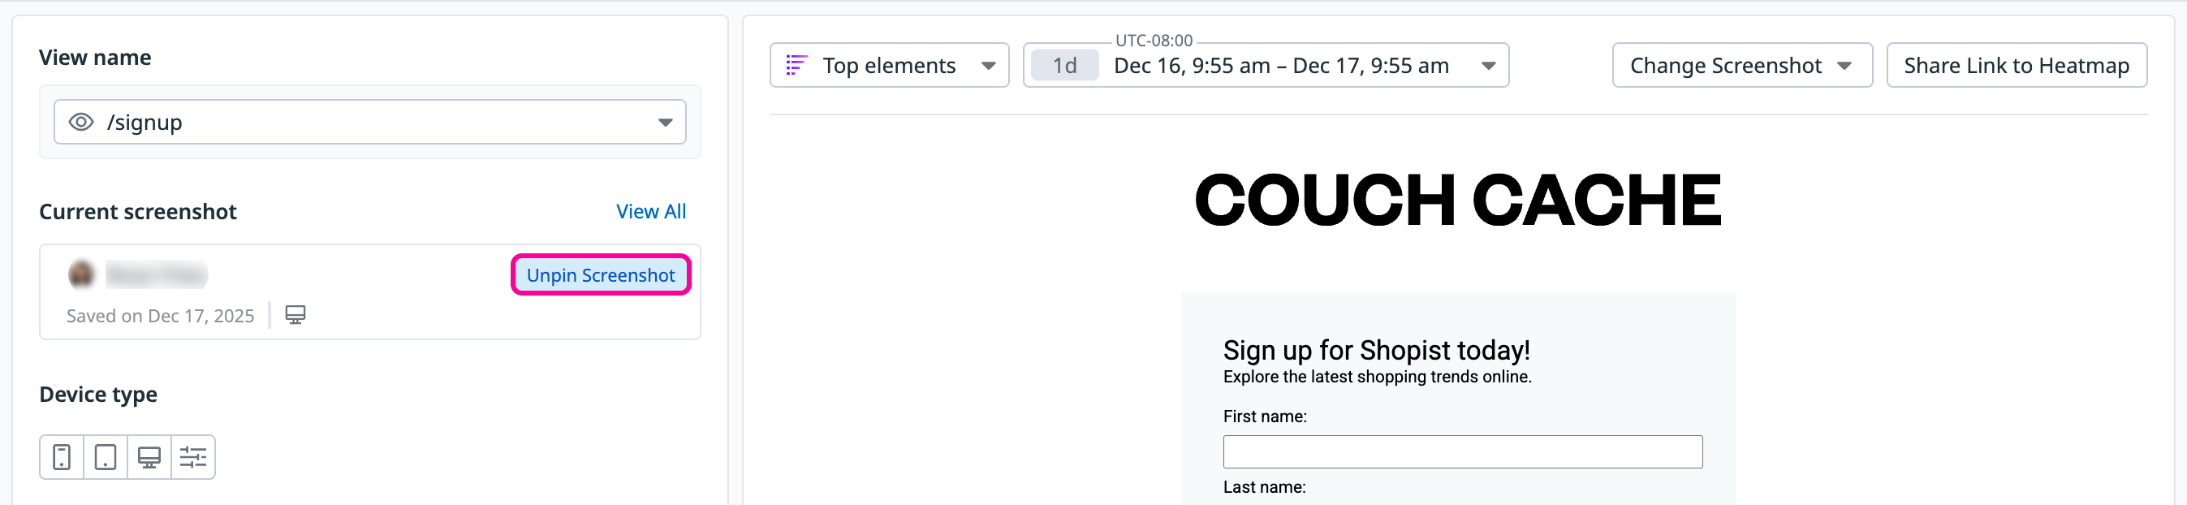Click the COUCH CACHE logo
2187x505 pixels.
[x=1457, y=201]
